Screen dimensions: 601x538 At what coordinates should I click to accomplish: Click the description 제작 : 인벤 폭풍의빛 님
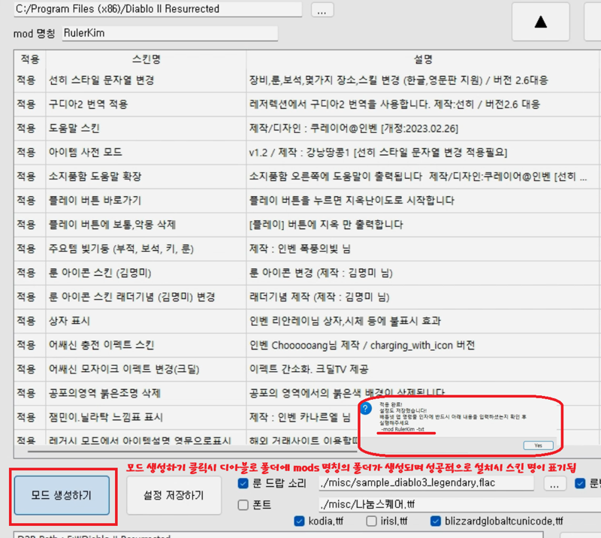300,249
